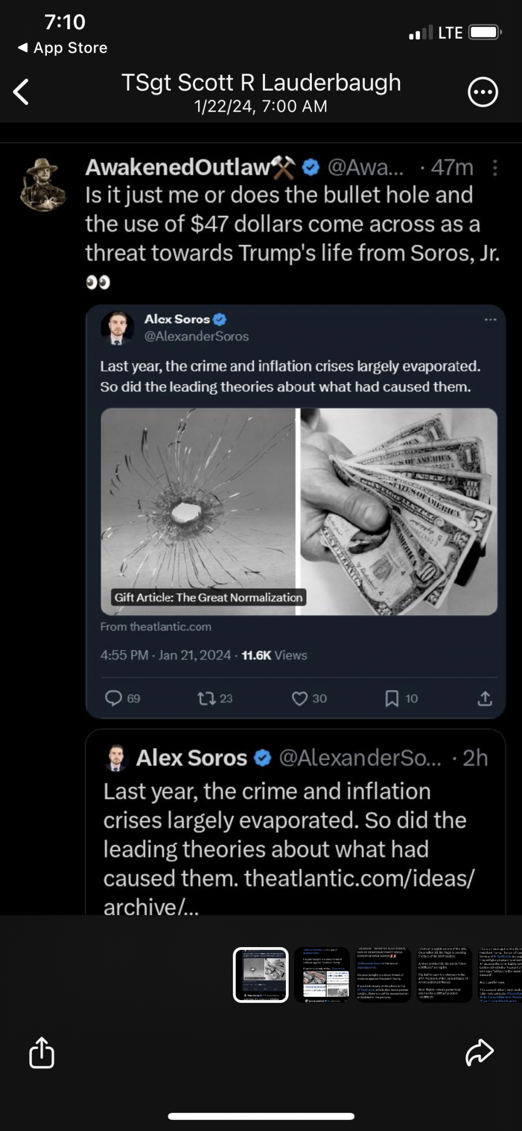Tap the forward arrow at bottom right
Viewport: 522px width, 1131px height.
pos(479,1053)
